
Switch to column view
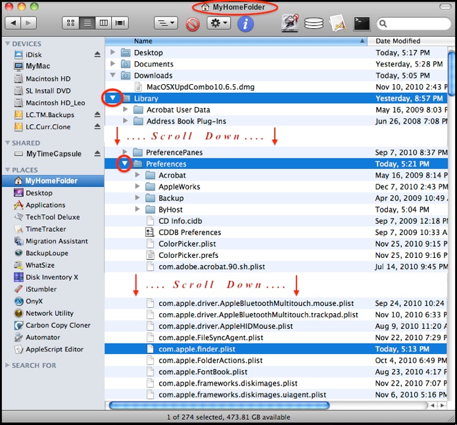pos(103,23)
